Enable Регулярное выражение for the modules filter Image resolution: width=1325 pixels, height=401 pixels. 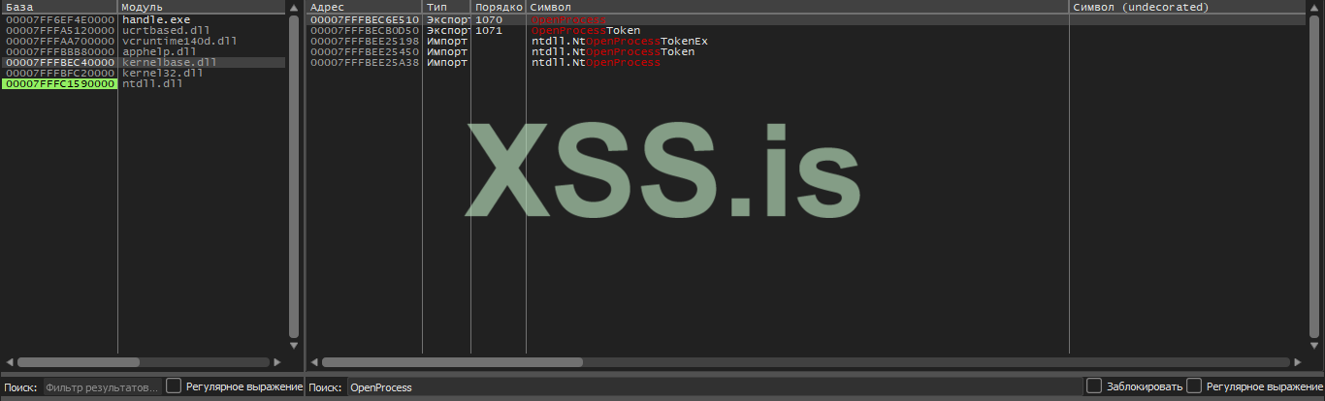click(174, 386)
